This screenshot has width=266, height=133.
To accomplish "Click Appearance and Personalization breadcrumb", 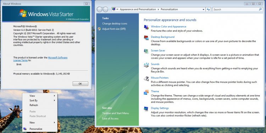I will pyautogui.click(x=138, y=10).
